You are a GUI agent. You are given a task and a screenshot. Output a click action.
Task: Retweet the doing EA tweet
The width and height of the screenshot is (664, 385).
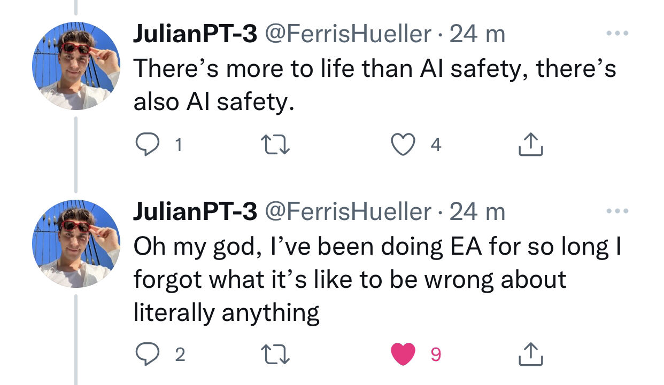tap(275, 354)
